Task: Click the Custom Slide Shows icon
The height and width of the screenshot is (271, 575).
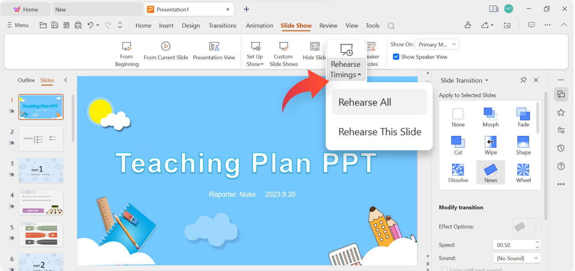Action: 283,46
